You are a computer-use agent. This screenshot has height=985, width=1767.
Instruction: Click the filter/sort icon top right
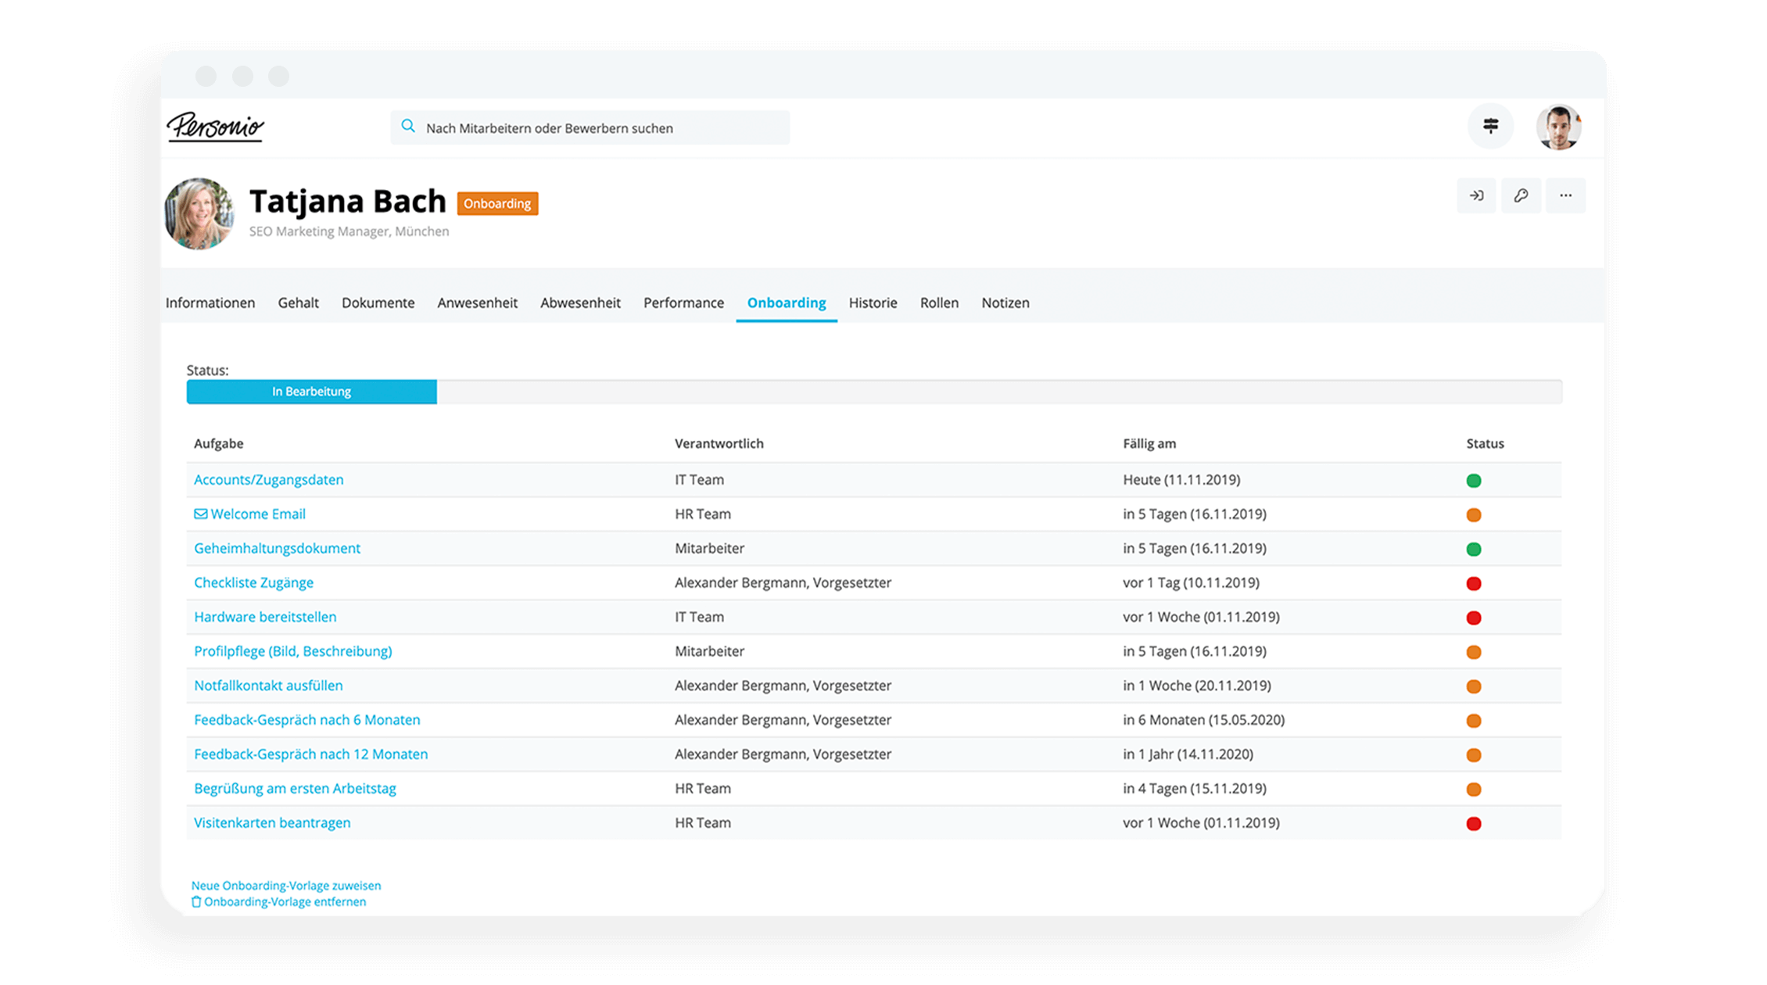pyautogui.click(x=1489, y=126)
